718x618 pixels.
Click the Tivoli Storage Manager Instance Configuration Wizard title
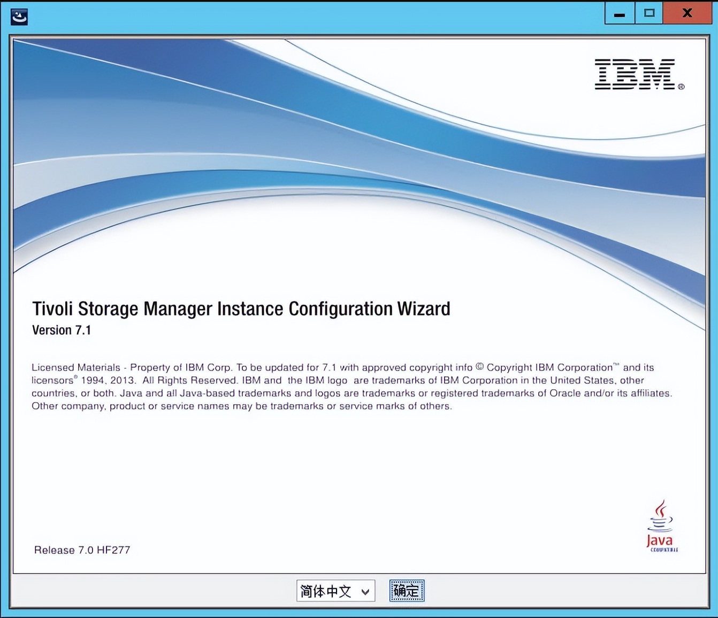(x=241, y=308)
